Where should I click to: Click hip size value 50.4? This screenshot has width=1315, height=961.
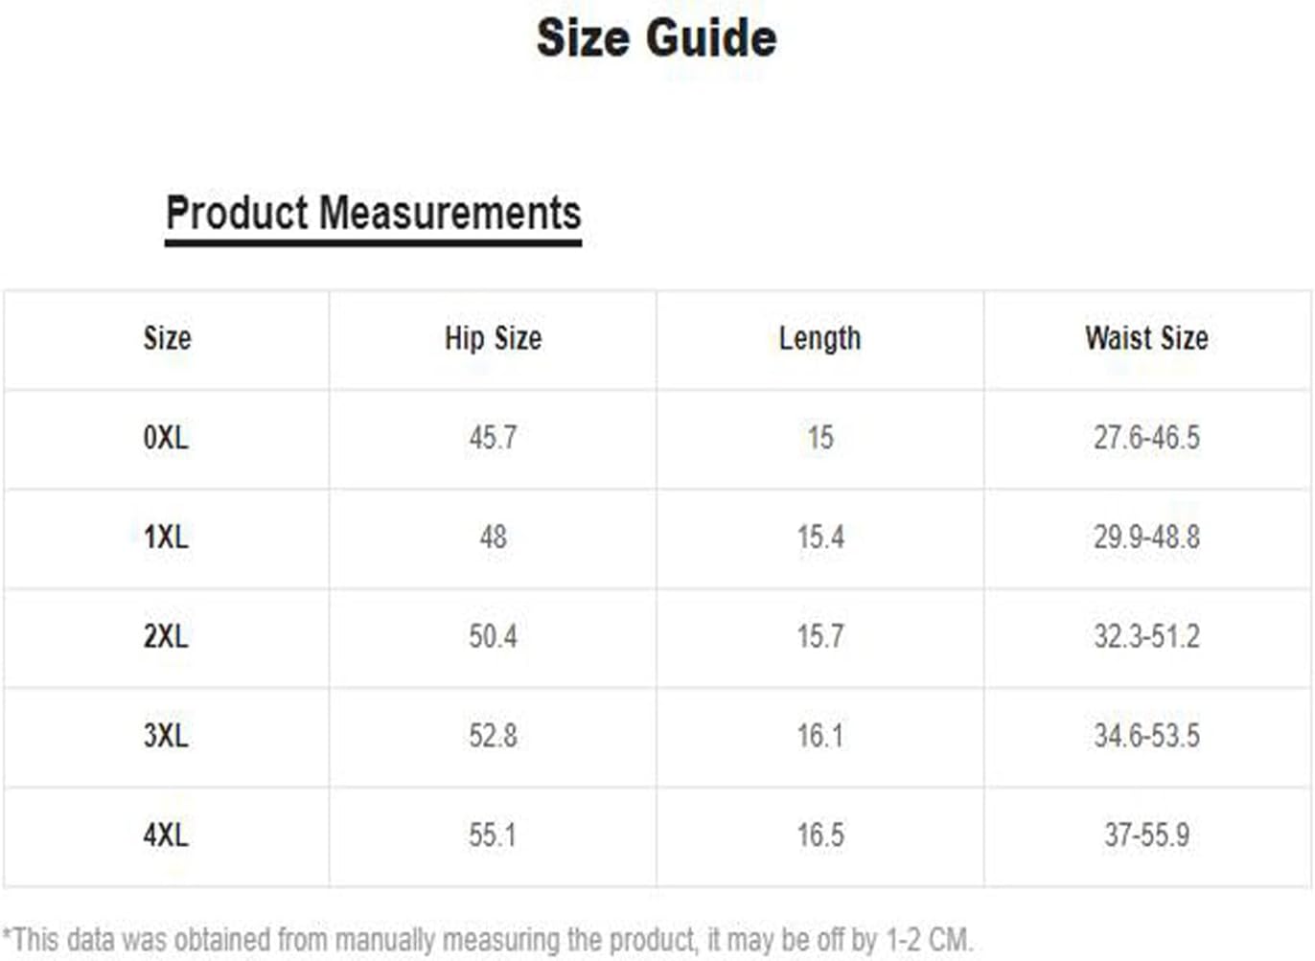click(x=493, y=636)
